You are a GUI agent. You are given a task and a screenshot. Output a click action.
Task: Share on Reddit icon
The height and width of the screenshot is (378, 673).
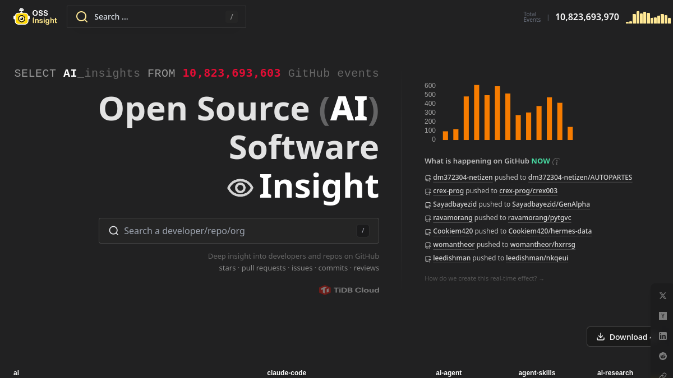663,356
